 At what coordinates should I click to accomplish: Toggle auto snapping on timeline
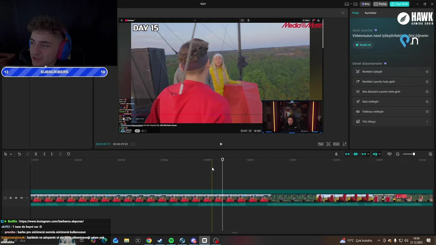coord(356,154)
